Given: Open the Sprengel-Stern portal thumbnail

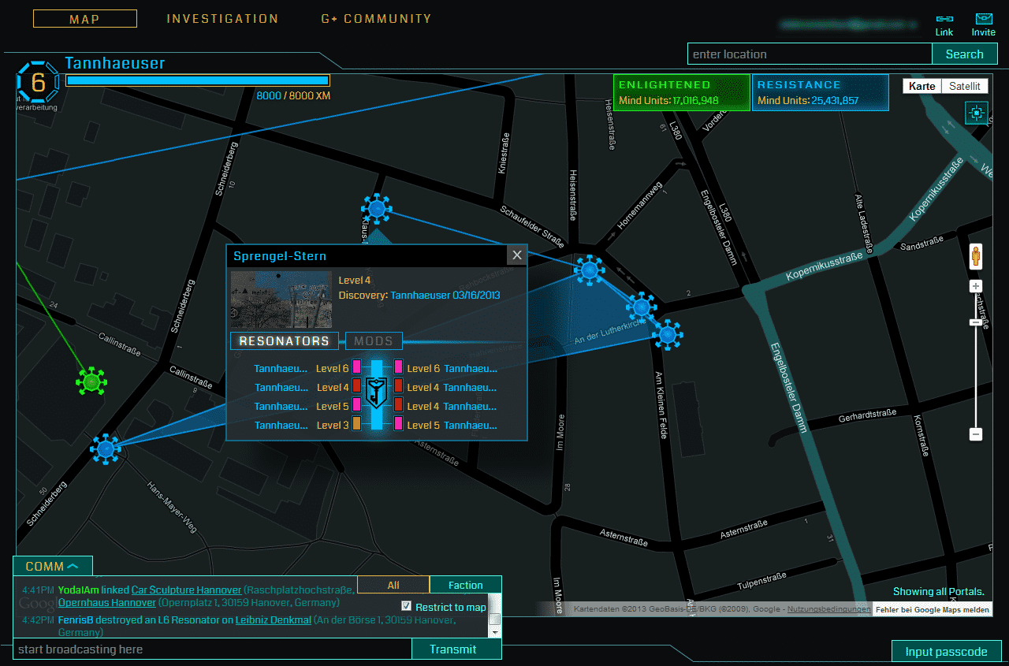Looking at the screenshot, I should tap(281, 300).
